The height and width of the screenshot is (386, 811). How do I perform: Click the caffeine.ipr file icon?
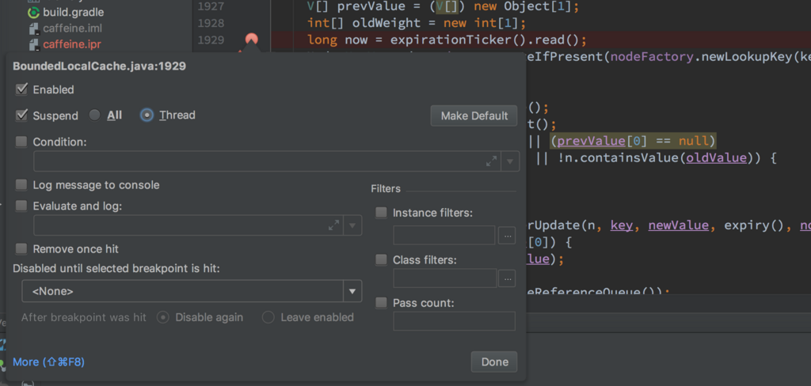33,44
